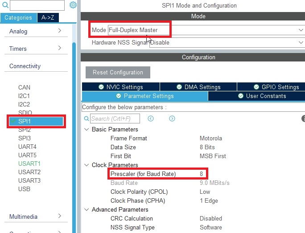Viewport: 305px width, 233px height.
Task: Click the sidebar search input field
Action: (37, 5)
